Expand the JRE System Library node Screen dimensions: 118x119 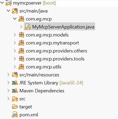point(9,83)
